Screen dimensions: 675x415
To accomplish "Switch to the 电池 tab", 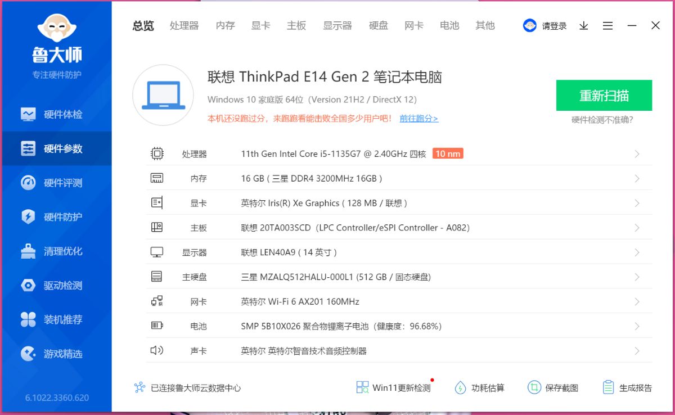I will coord(449,25).
